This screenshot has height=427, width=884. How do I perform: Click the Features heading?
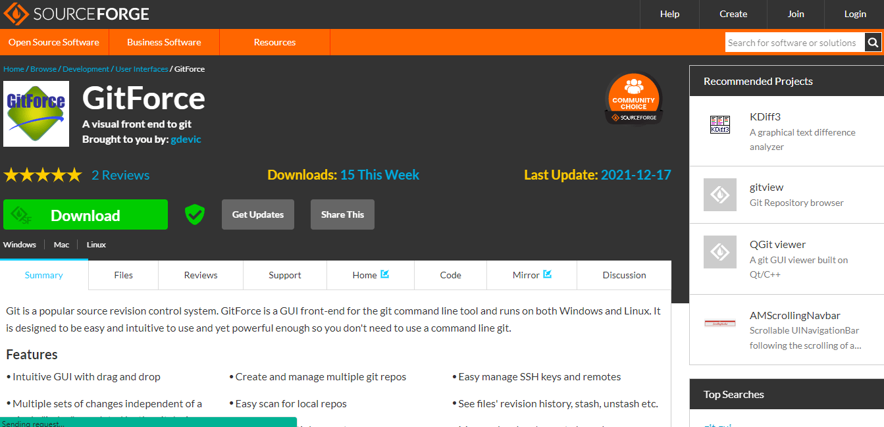(32, 355)
